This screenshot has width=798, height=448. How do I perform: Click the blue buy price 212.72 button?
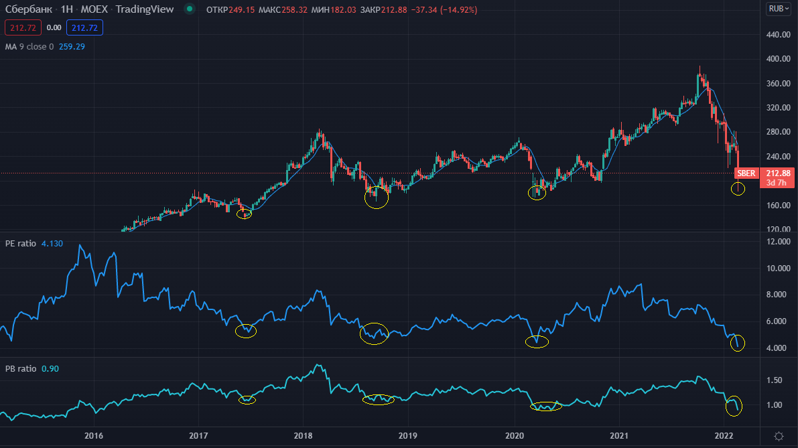click(84, 27)
